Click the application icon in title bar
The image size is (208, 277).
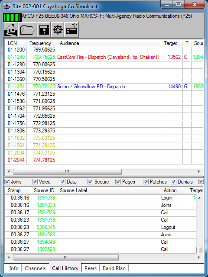[x=7, y=7]
